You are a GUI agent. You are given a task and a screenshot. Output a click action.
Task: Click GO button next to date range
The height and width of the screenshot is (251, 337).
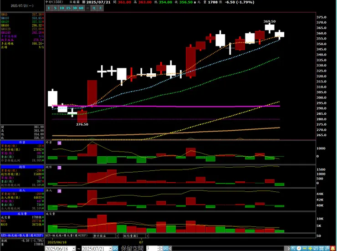click(x=115, y=249)
